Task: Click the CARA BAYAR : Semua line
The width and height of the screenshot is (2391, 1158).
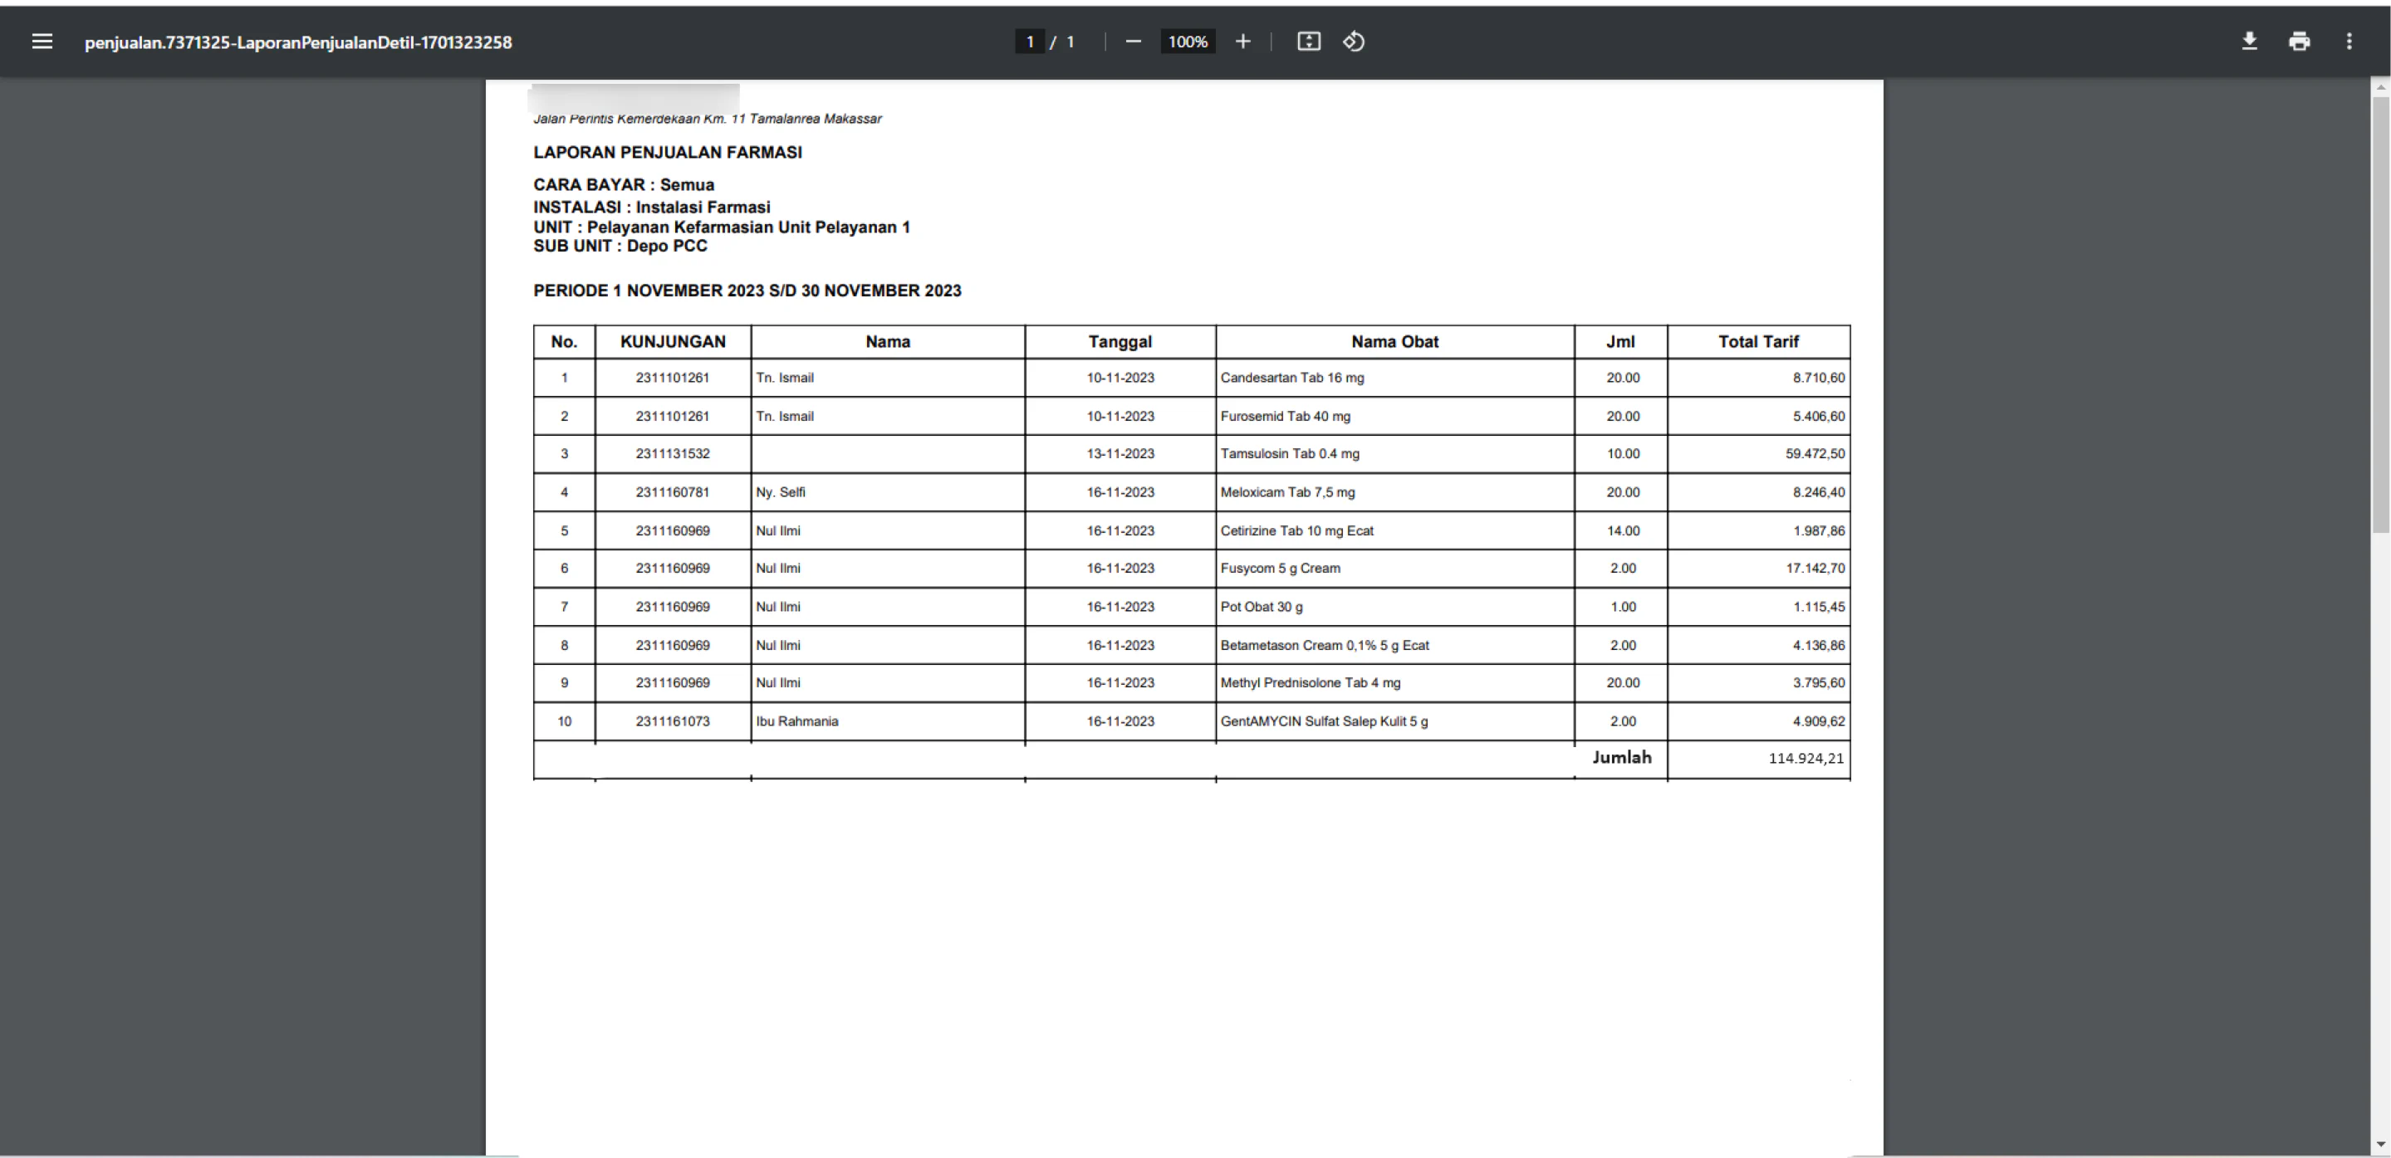Action: click(x=624, y=184)
